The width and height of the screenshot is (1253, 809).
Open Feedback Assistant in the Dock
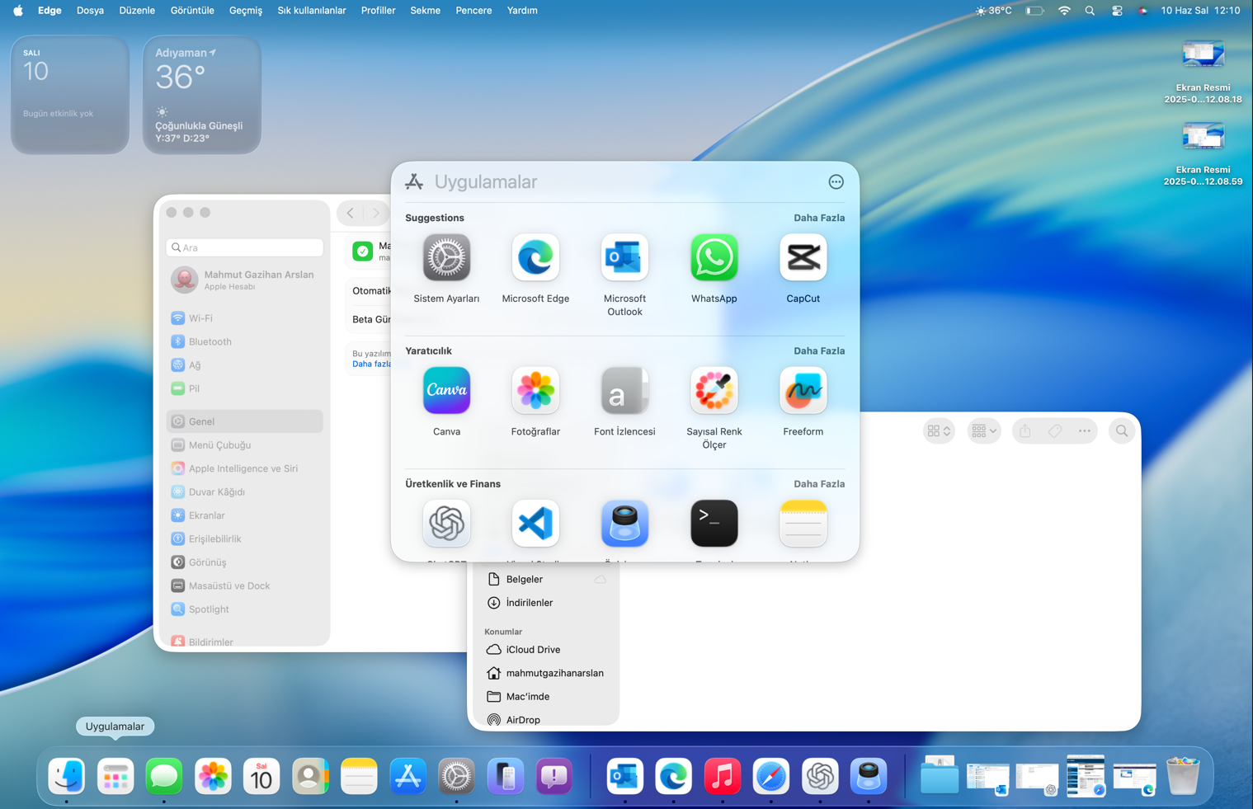(554, 776)
